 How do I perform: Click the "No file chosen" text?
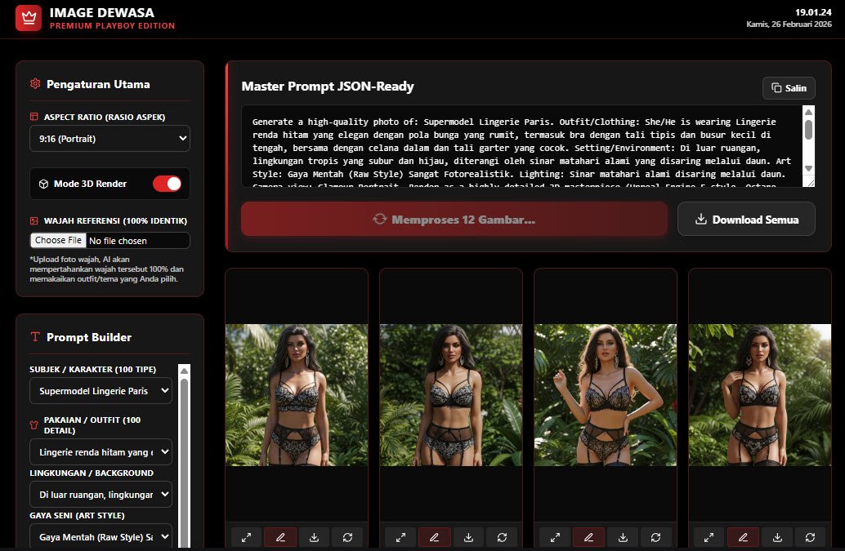coord(118,241)
